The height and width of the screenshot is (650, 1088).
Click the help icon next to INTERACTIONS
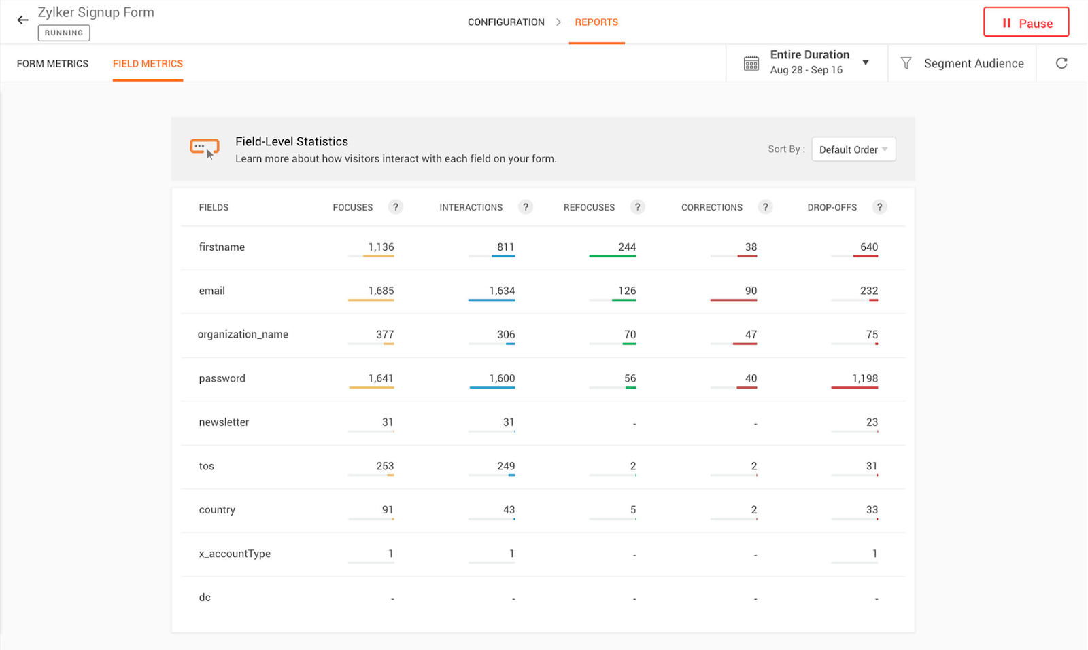click(525, 207)
